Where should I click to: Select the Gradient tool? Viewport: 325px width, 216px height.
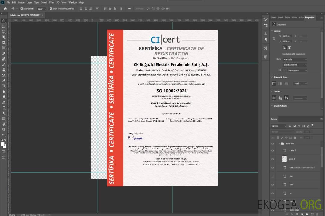click(x=4, y=86)
